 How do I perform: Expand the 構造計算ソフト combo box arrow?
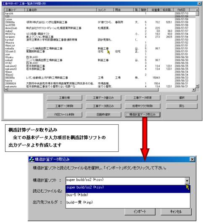point(187,181)
